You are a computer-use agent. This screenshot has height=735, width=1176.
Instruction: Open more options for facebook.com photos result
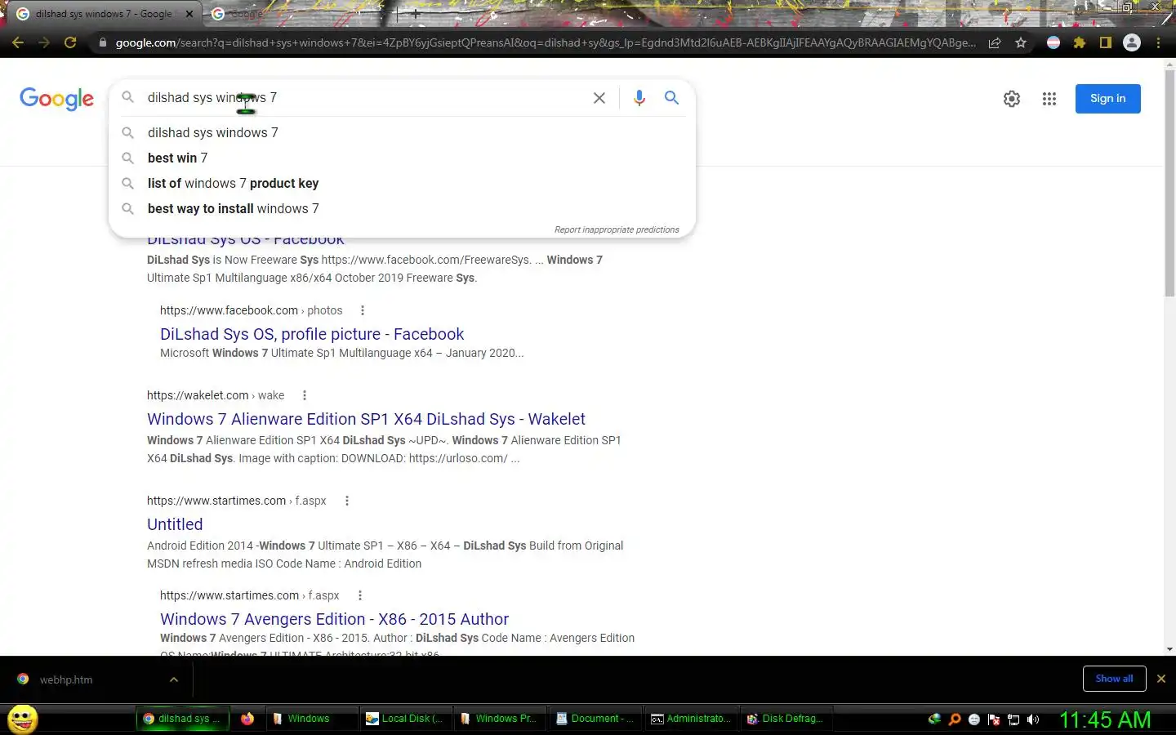tap(363, 310)
